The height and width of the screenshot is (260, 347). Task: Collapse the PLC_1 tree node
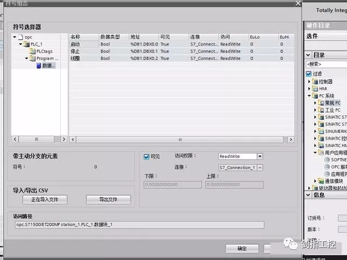click(21, 44)
